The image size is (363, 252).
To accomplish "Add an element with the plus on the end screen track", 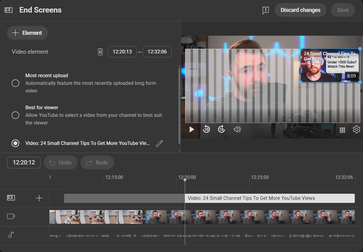I will (x=39, y=198).
